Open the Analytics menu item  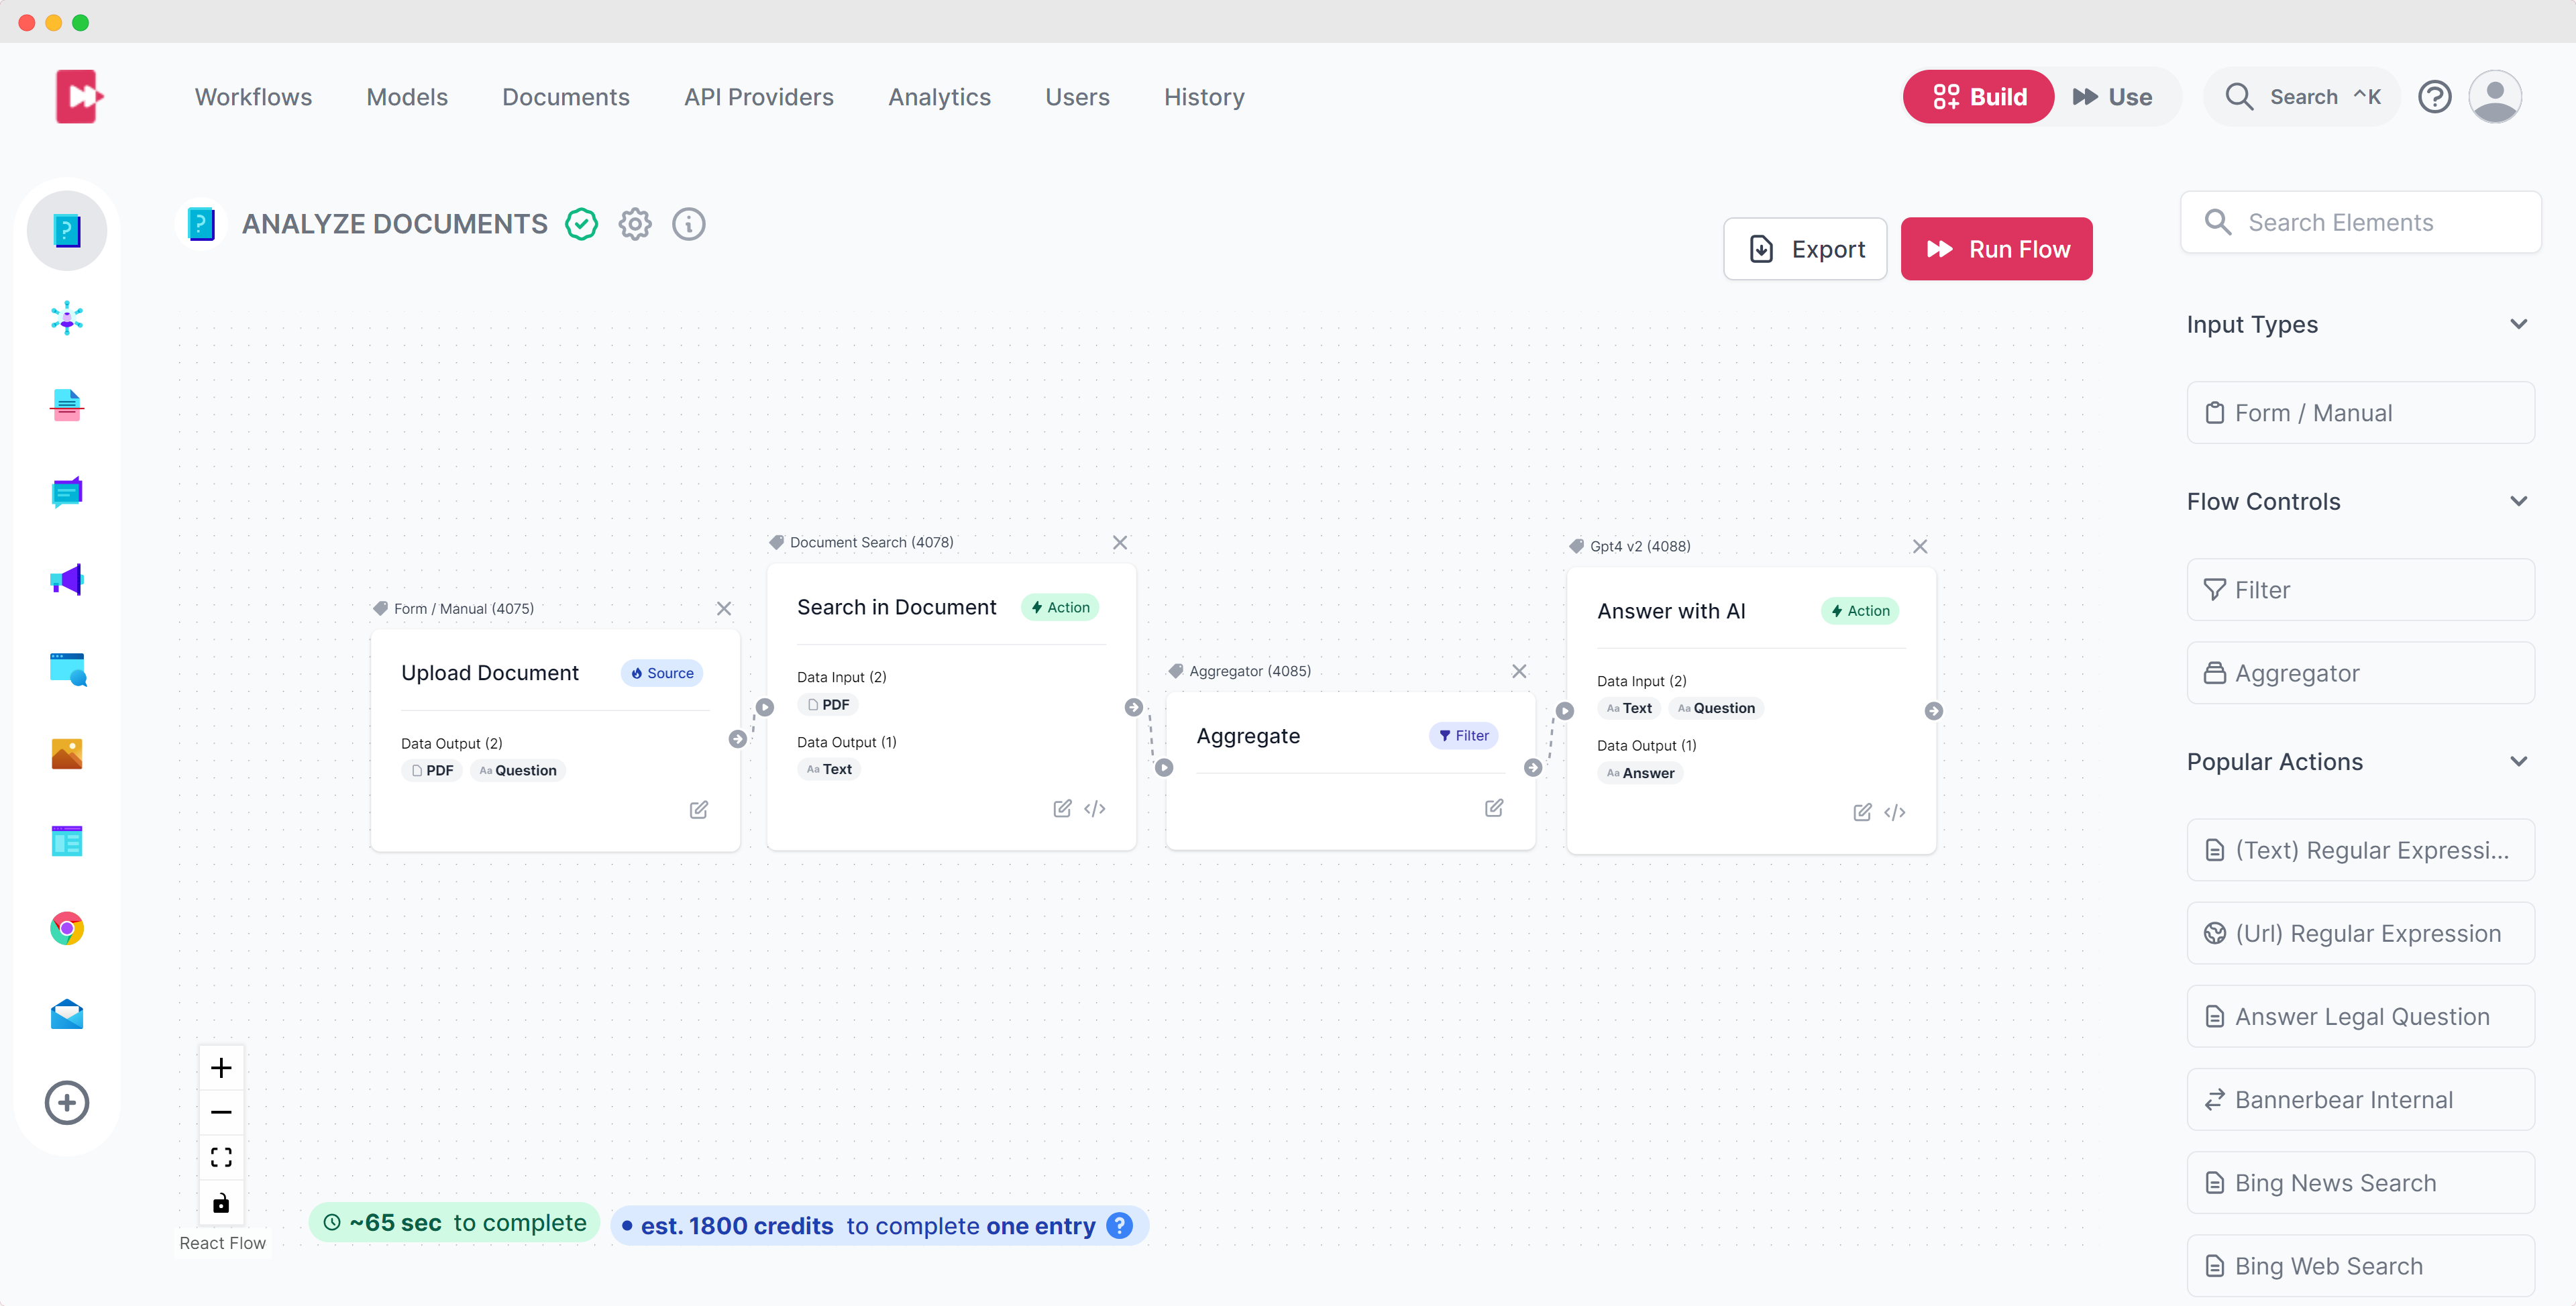pyautogui.click(x=939, y=97)
